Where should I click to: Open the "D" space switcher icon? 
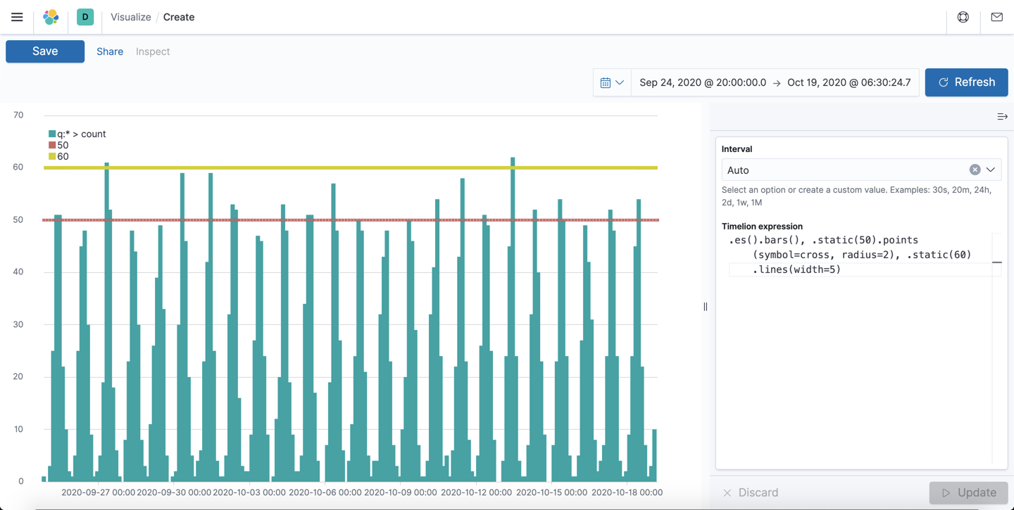click(84, 16)
